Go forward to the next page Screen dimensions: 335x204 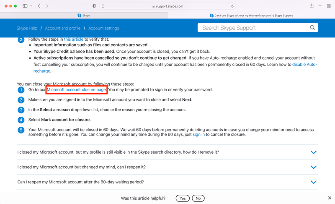(x=47, y=6)
